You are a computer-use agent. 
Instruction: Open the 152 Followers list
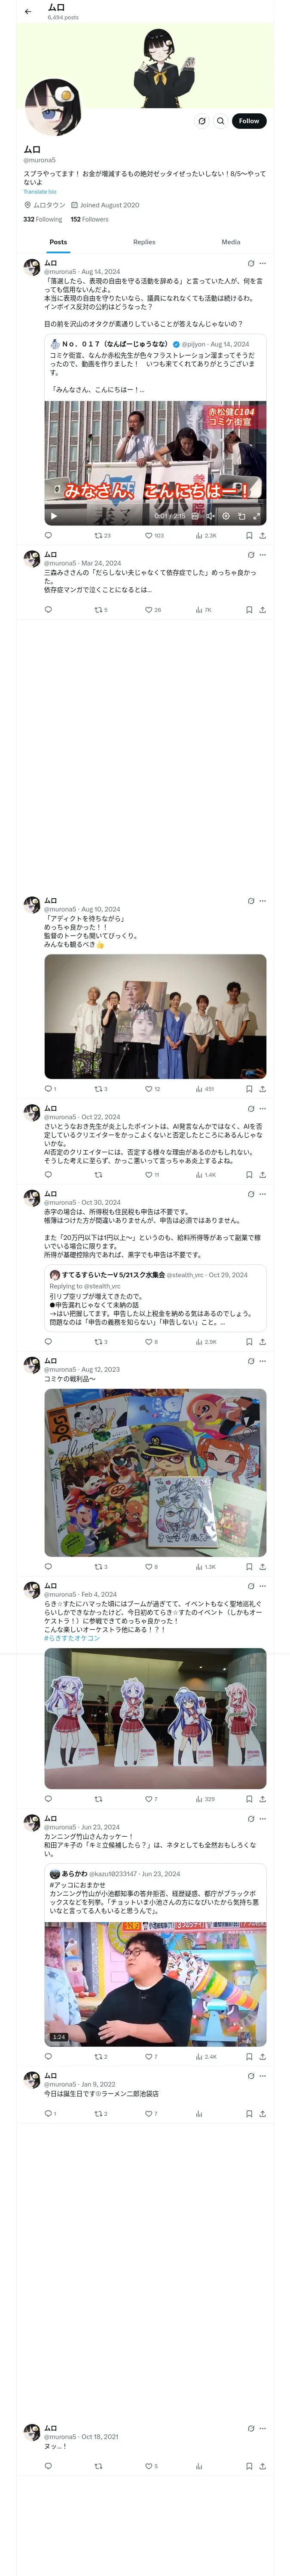coord(89,219)
